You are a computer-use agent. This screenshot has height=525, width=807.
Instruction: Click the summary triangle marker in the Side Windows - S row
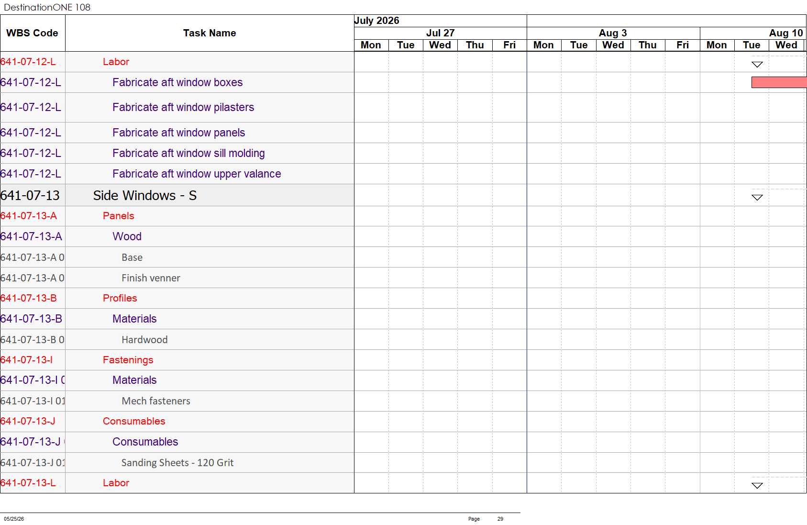(757, 198)
